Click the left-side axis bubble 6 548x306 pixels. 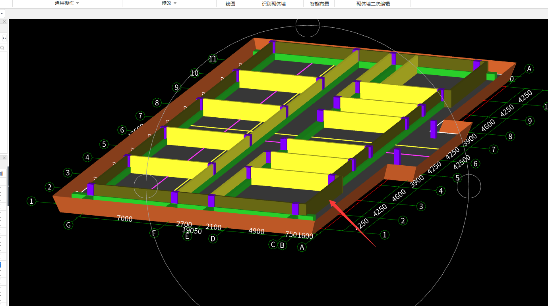tap(122, 130)
